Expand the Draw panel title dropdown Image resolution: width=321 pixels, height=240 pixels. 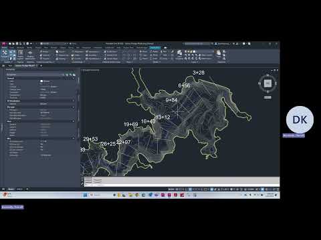(129, 62)
